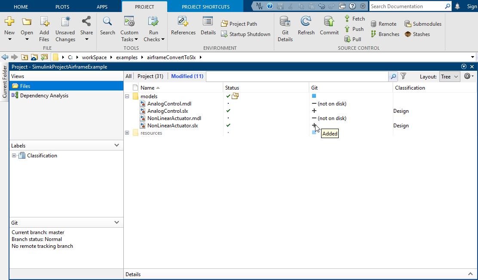Click the New project icon
Image resolution: width=478 pixels, height=280 pixels.
[9, 21]
